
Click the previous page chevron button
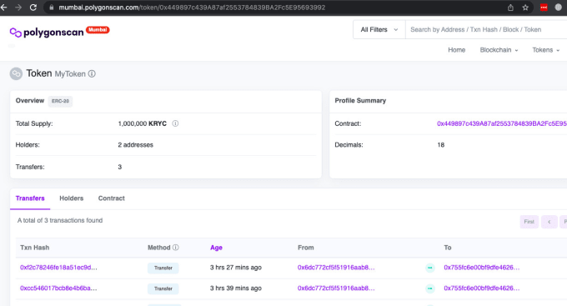point(549,222)
